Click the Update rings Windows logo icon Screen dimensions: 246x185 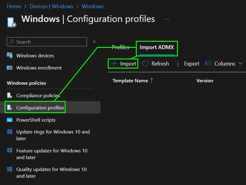10,132
